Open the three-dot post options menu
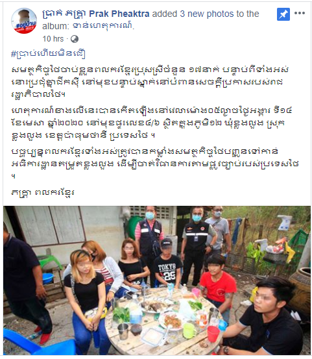The image size is (312, 359). 300,13
